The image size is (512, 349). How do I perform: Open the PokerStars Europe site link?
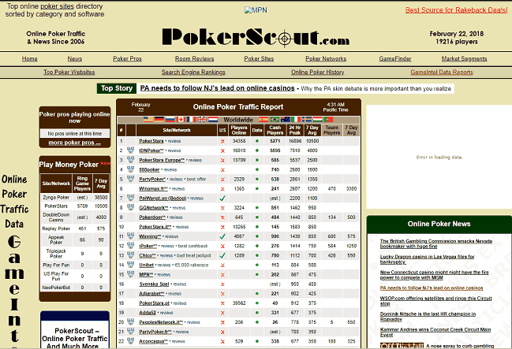pyautogui.click(x=162, y=160)
